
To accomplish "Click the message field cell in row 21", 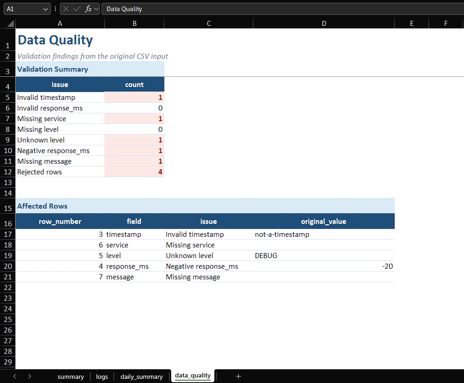I will coord(134,277).
